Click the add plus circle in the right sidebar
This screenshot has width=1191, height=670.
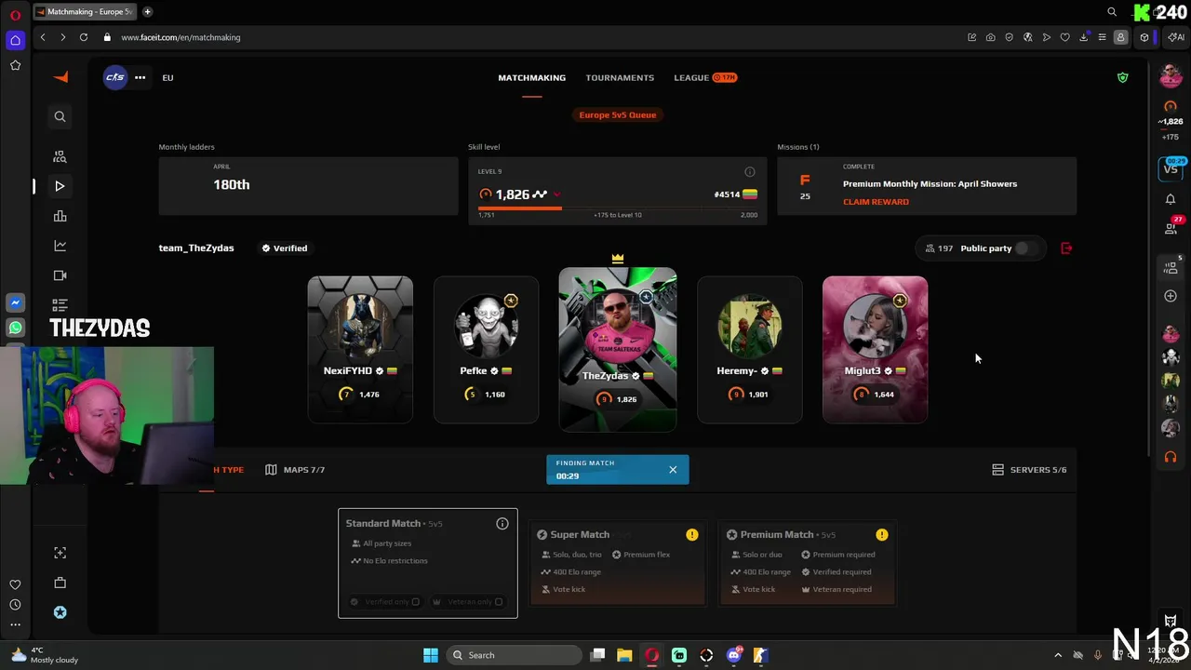click(1171, 296)
